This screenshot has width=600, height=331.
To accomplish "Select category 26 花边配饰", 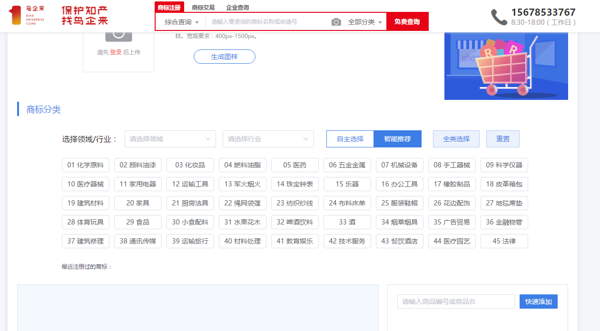I will coord(452,203).
